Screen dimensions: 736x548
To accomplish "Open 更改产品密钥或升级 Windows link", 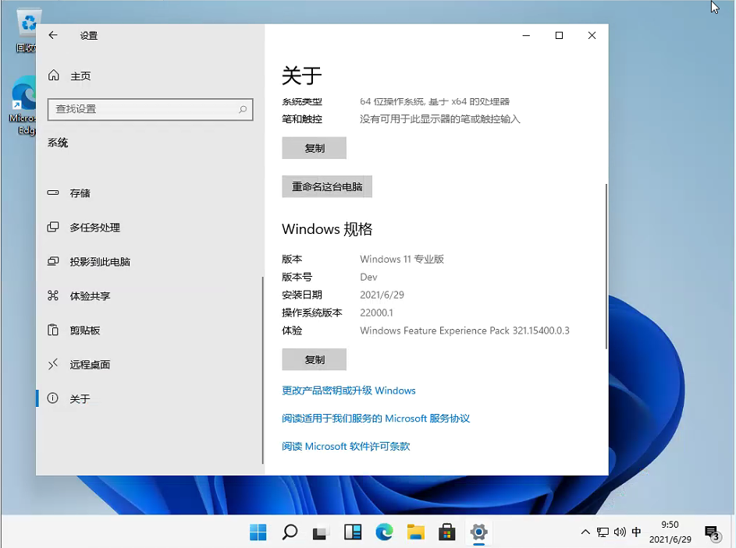I will click(x=348, y=391).
